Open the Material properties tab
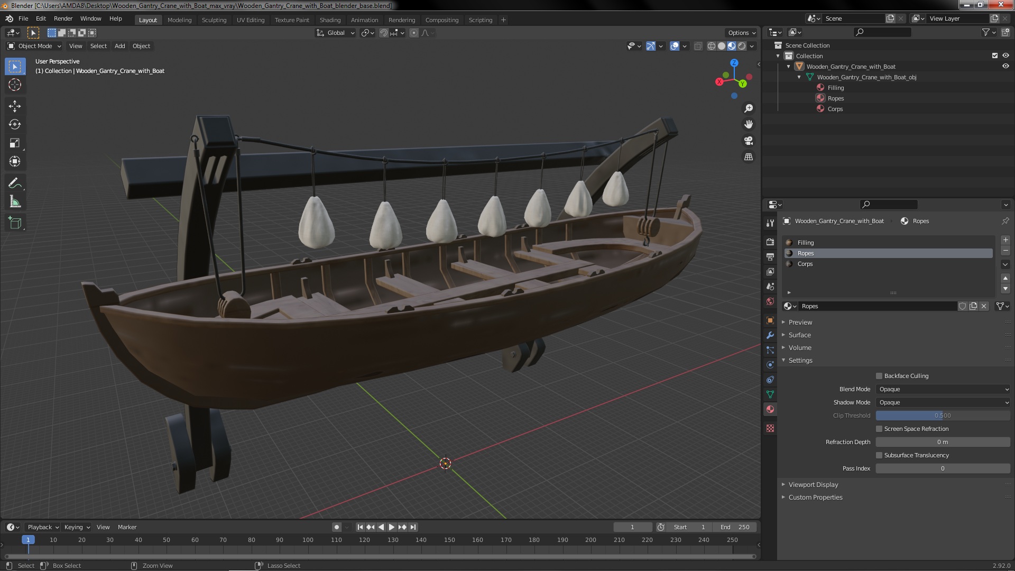The width and height of the screenshot is (1015, 571). (770, 409)
